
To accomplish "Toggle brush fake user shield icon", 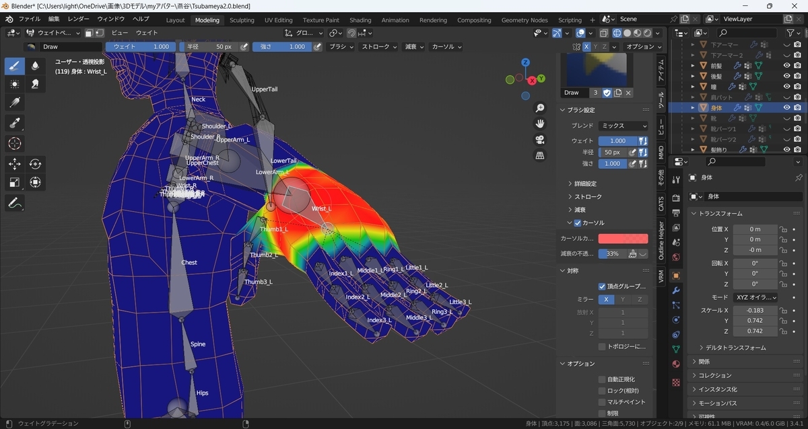I will pos(606,93).
